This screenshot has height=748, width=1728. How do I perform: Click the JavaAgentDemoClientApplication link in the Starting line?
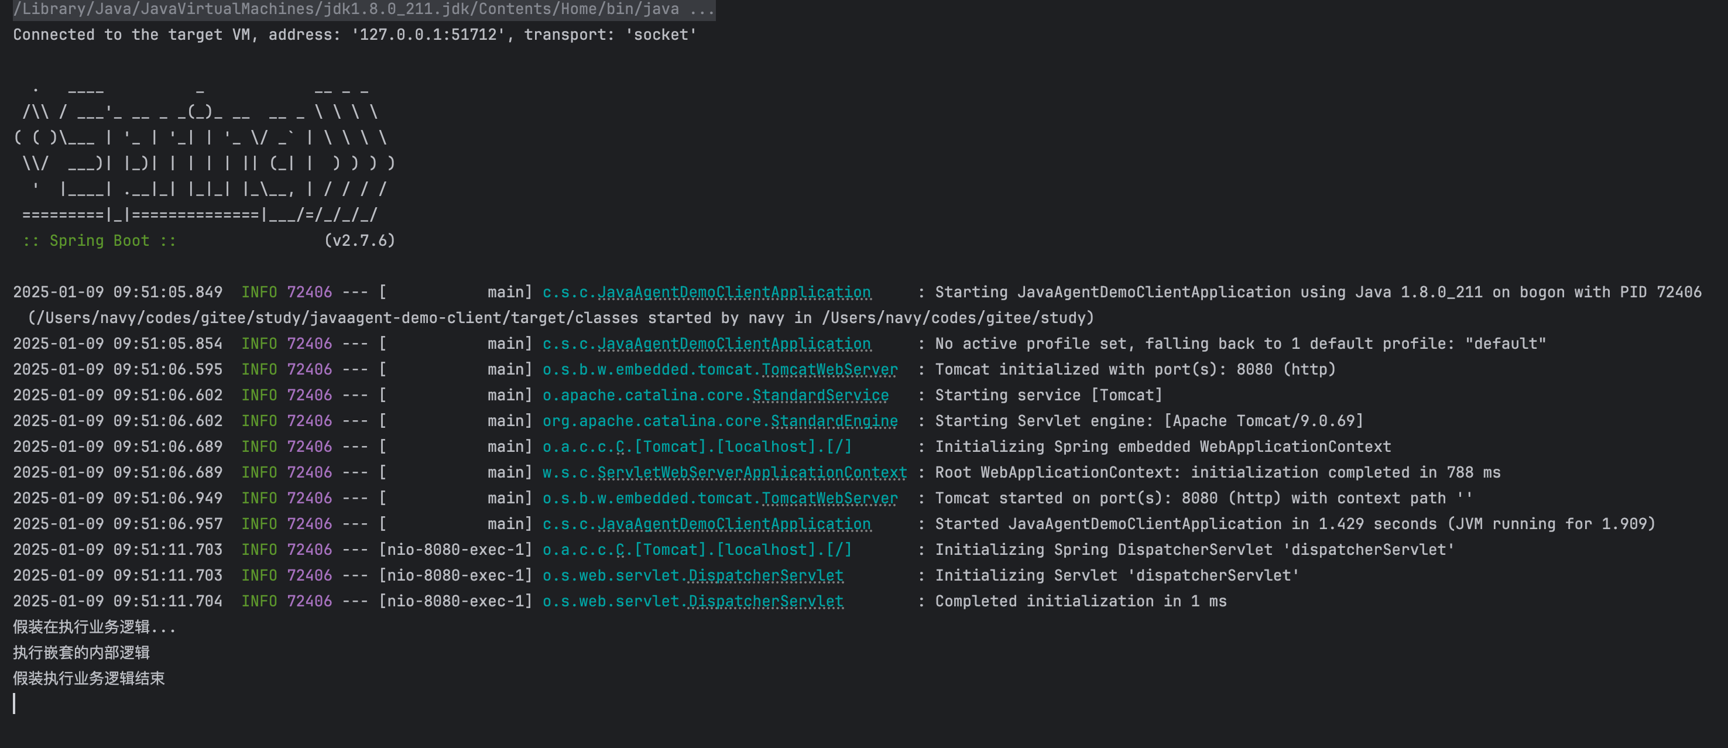click(x=734, y=293)
